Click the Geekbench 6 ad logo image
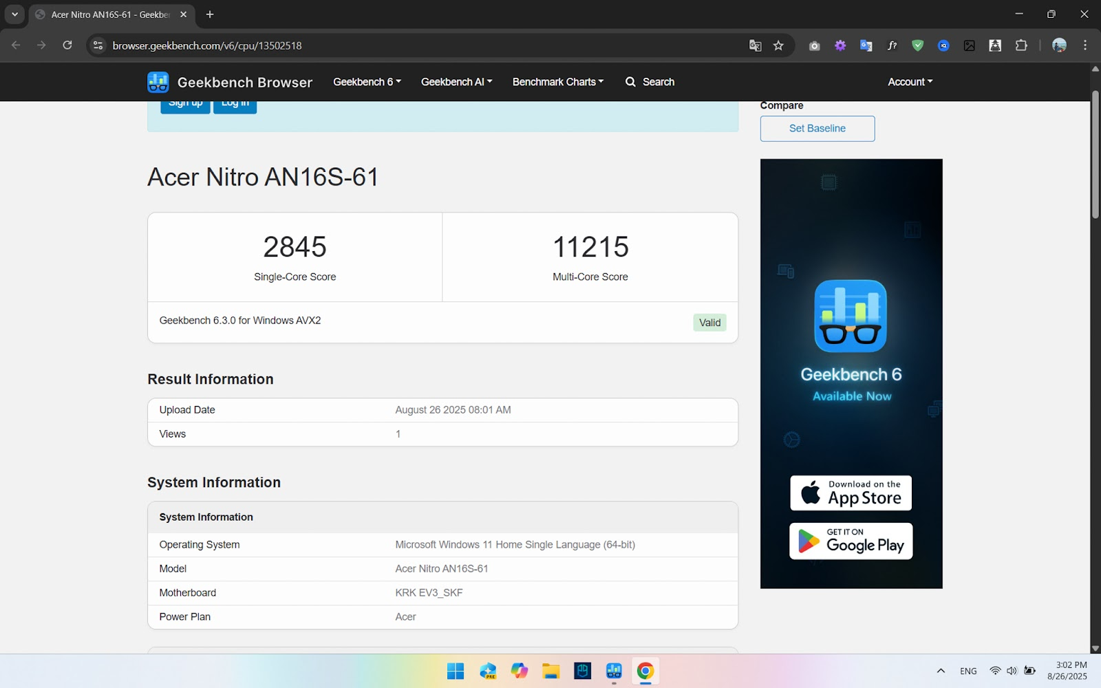 [x=851, y=316]
